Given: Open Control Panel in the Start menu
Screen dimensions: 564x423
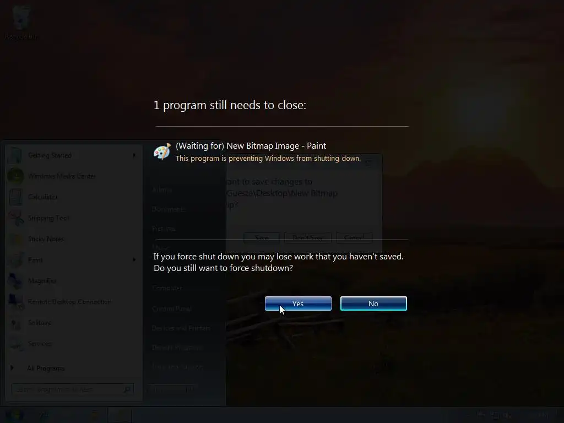Looking at the screenshot, I should point(172,308).
